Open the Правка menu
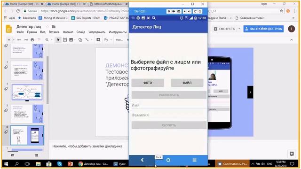The image size is (301, 169). point(32,32)
